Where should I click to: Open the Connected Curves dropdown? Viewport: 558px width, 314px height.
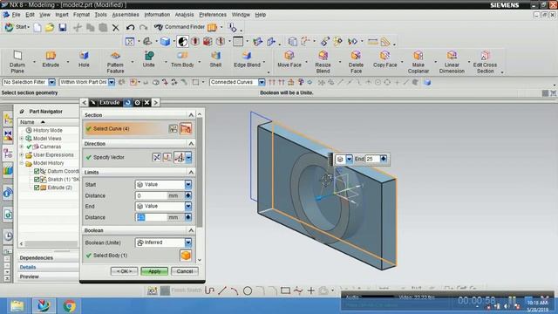click(262, 82)
